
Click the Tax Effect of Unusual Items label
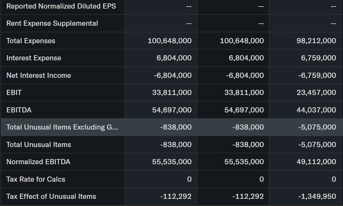coord(51,196)
